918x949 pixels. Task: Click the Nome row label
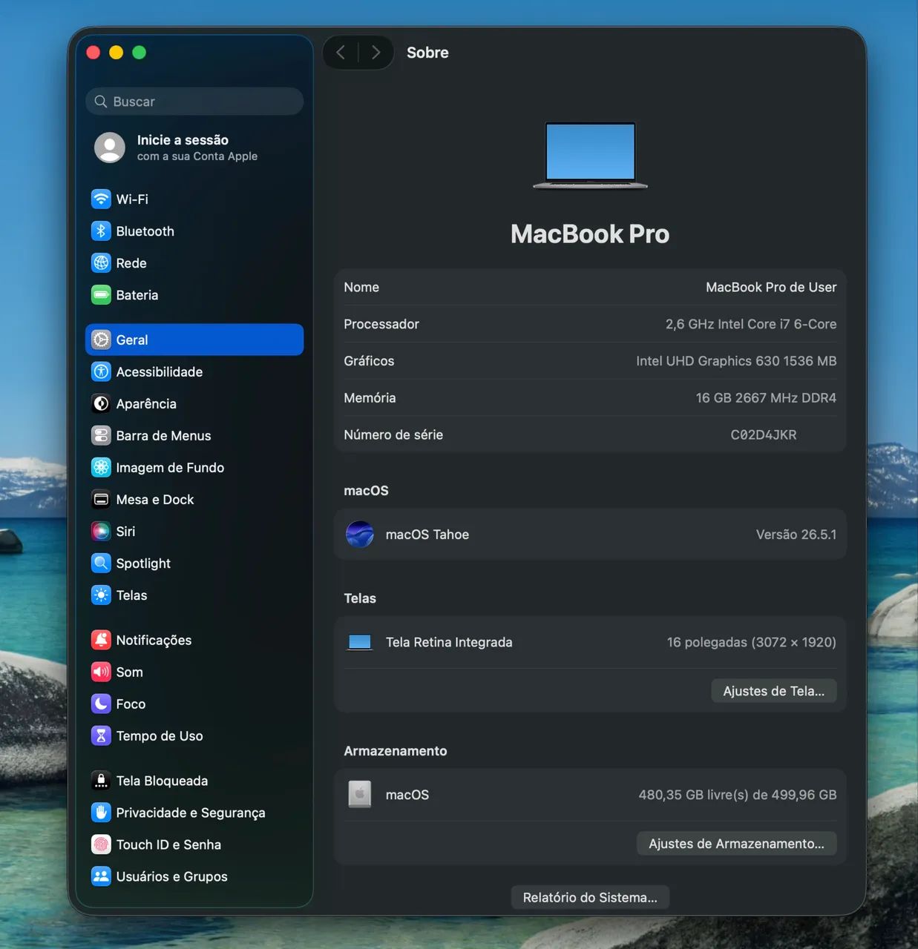point(361,287)
